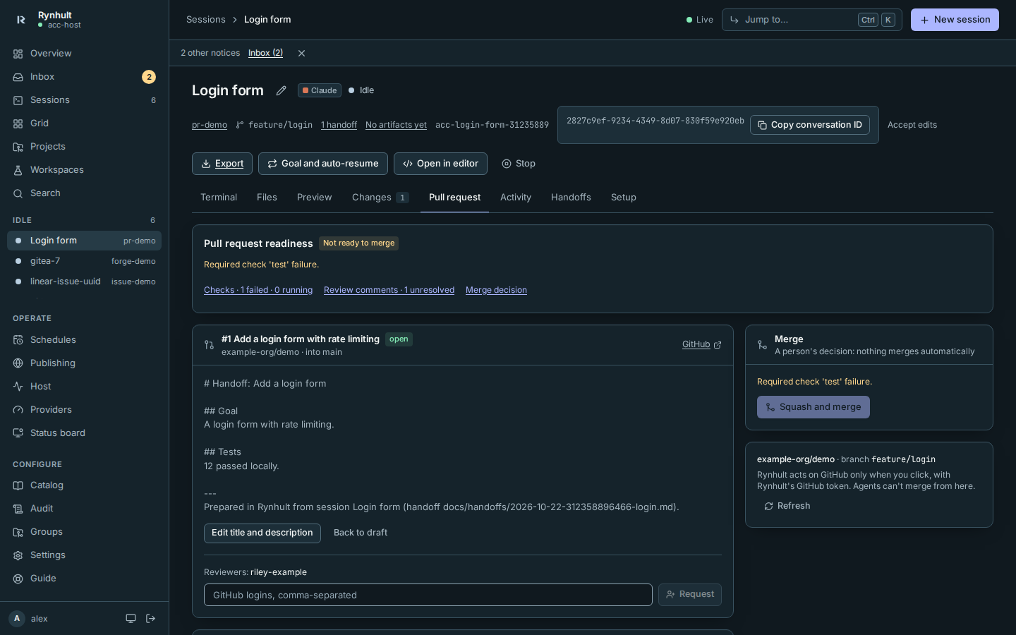This screenshot has width=1016, height=635.
Task: Open Providers under Operate
Action: point(85,410)
